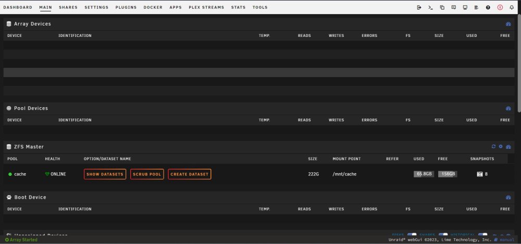The image size is (521, 244).
Task: Click the Create Dataset button
Action: coord(190,174)
